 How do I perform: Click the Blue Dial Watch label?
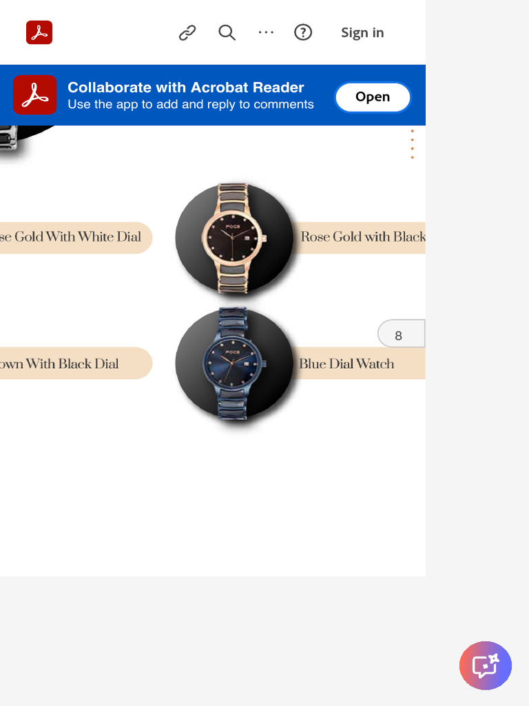347,364
